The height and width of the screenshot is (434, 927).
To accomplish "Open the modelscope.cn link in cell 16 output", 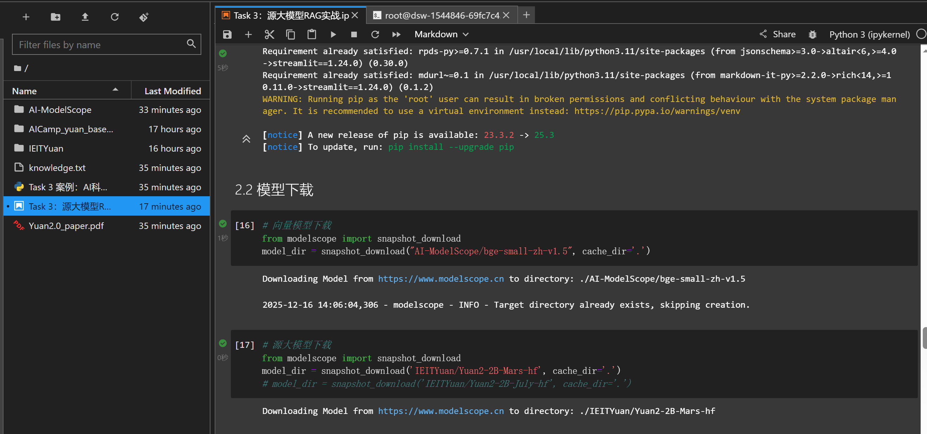I will 441,279.
